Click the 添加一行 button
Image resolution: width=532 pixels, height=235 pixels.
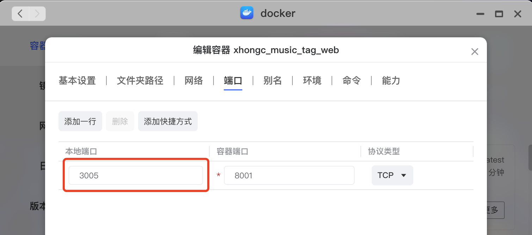80,121
